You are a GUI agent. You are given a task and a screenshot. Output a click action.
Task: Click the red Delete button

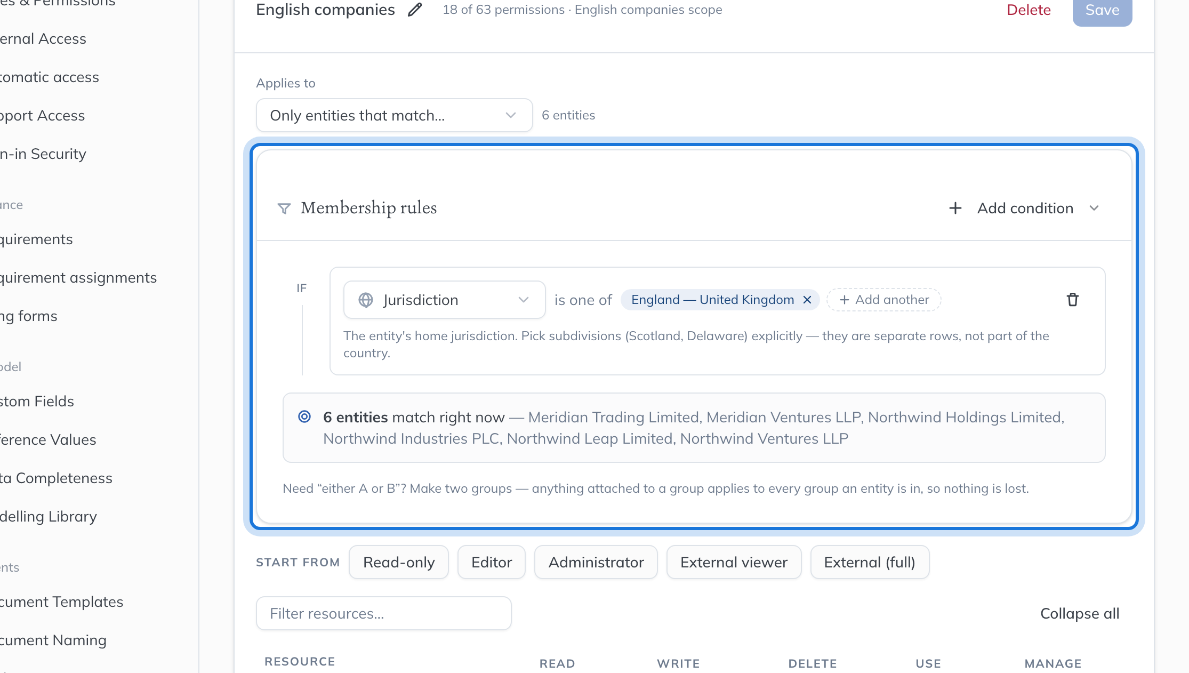pos(1029,10)
